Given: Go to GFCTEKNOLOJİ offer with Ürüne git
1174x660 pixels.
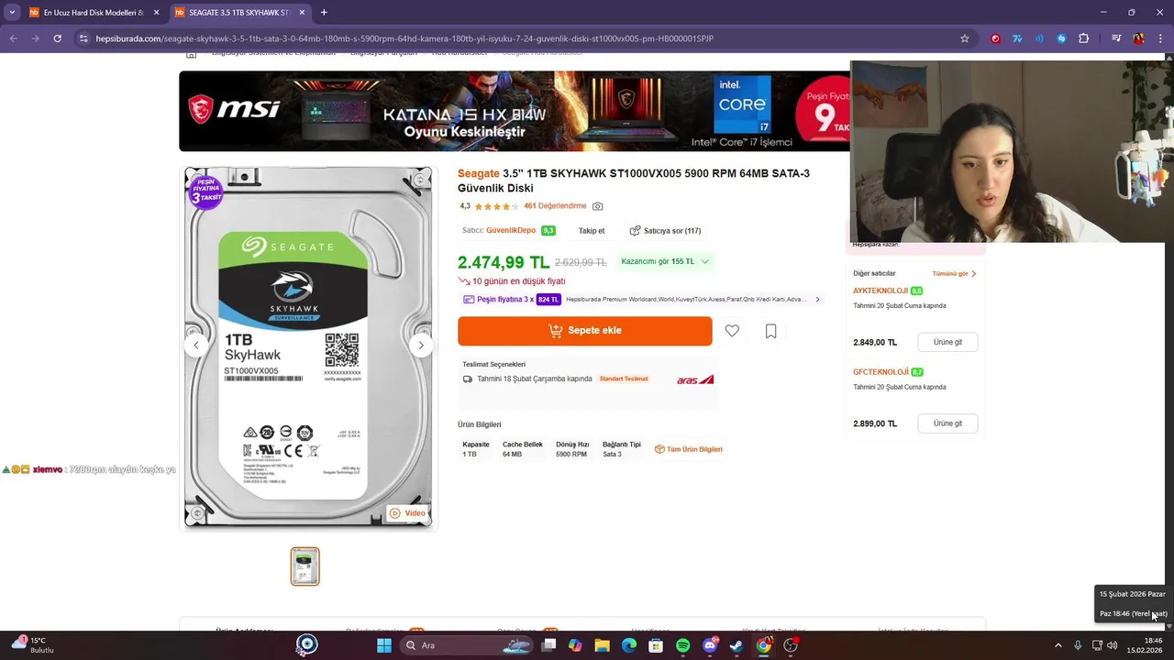Looking at the screenshot, I should tap(947, 423).
